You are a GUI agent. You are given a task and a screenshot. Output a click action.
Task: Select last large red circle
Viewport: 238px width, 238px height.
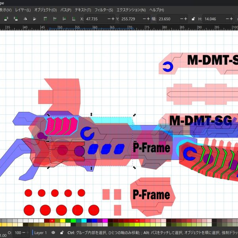pyautogui.click(x=94, y=210)
